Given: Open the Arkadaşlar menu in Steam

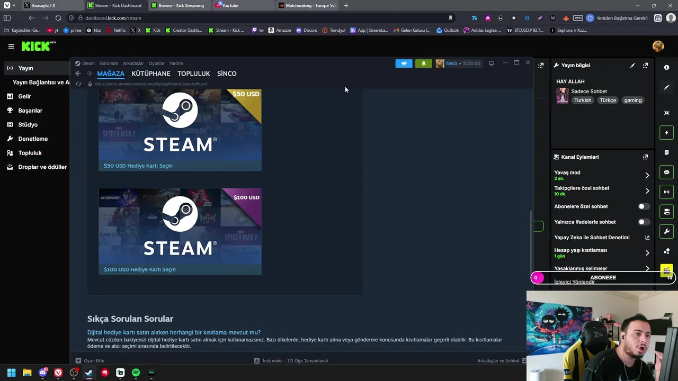Looking at the screenshot, I should pos(133,63).
